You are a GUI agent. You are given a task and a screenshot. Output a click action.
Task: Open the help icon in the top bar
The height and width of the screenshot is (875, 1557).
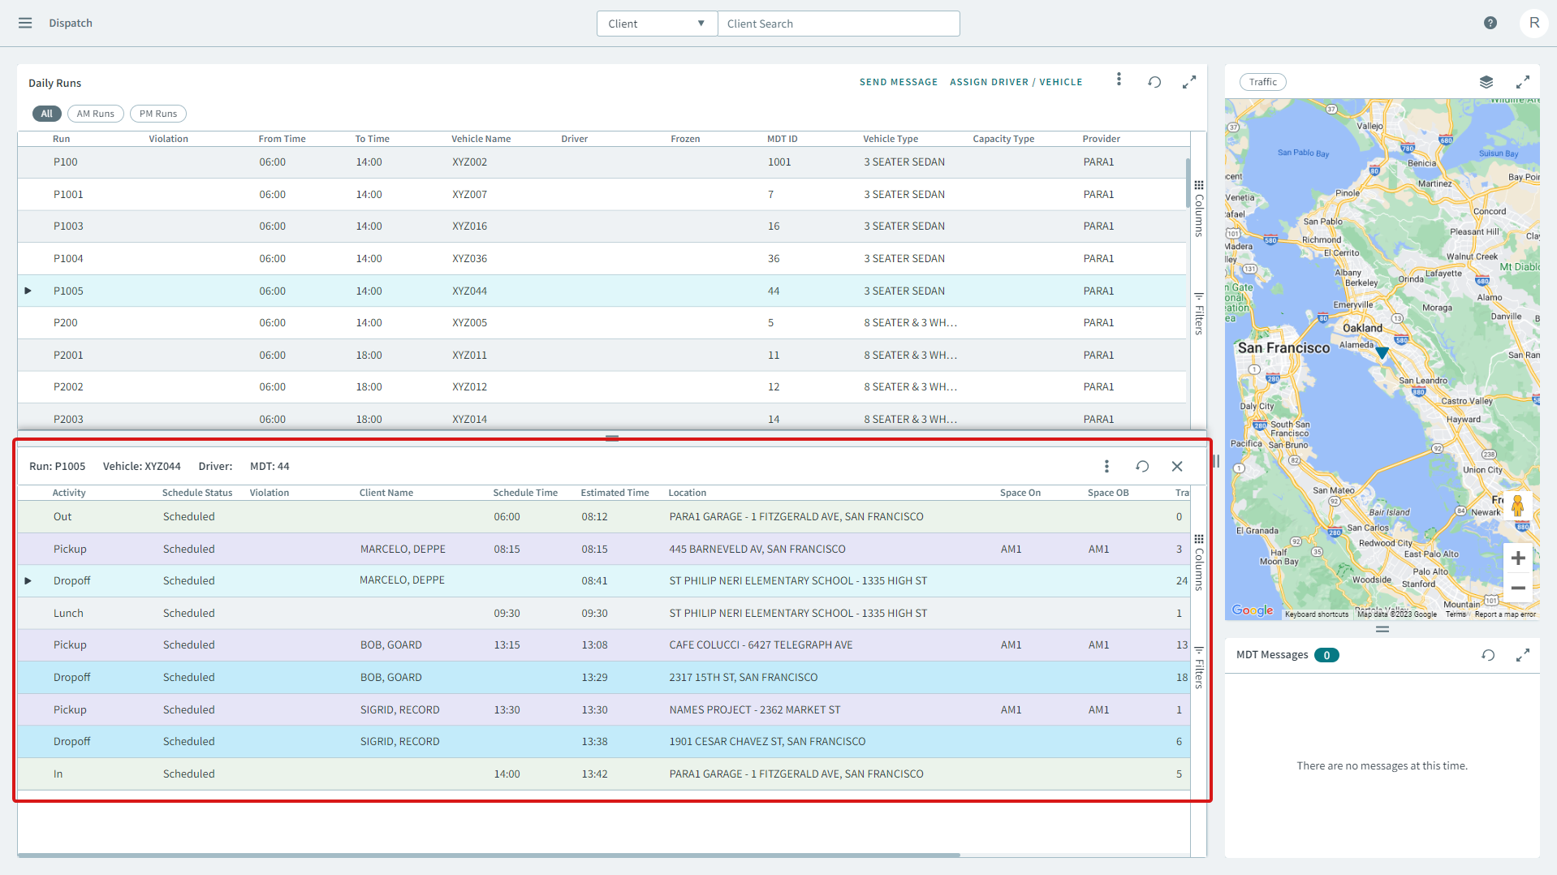[1490, 23]
